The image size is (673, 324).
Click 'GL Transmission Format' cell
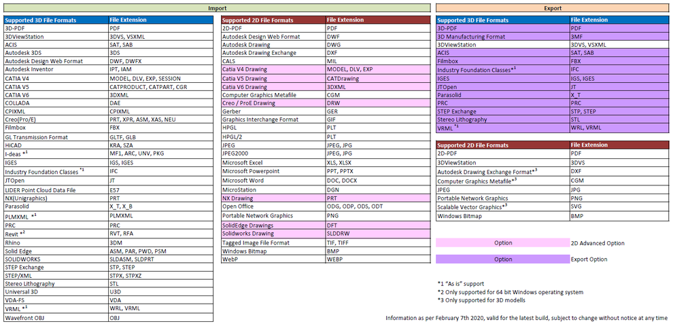click(x=56, y=137)
